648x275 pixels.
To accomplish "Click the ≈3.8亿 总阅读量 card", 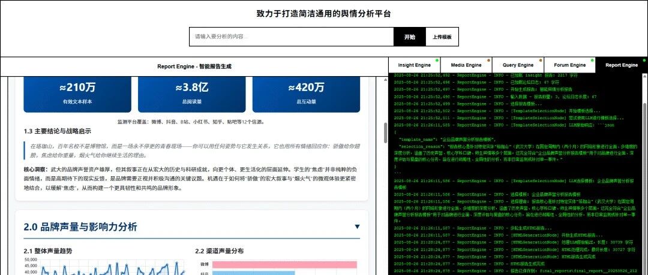I will [192, 94].
